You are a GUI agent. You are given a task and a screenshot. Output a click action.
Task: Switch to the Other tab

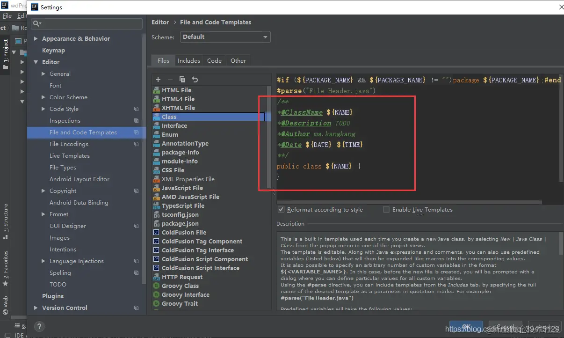click(238, 61)
